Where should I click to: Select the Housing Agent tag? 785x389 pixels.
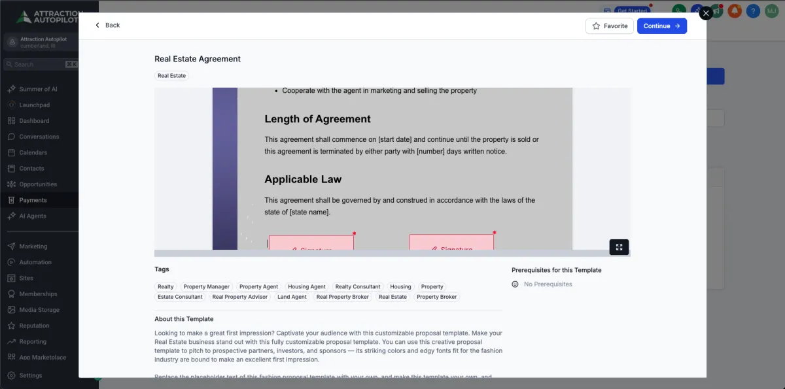click(307, 286)
